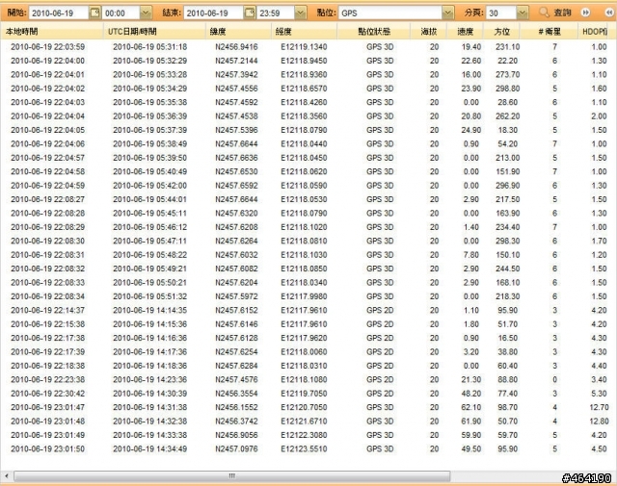Click the start date field 2010-06-19
Viewport: 617px width, 486px height.
(x=59, y=13)
